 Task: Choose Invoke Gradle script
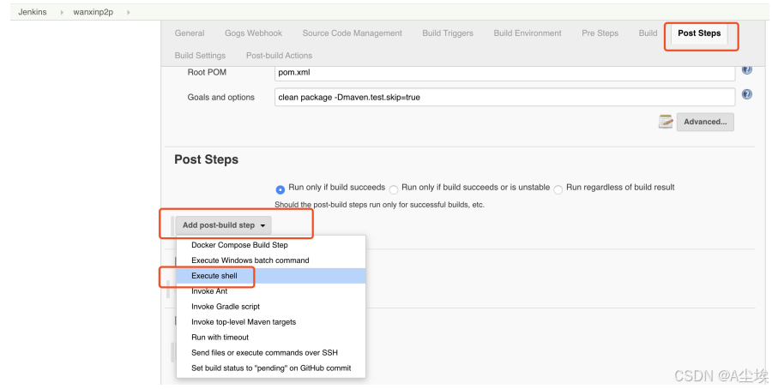271,307
